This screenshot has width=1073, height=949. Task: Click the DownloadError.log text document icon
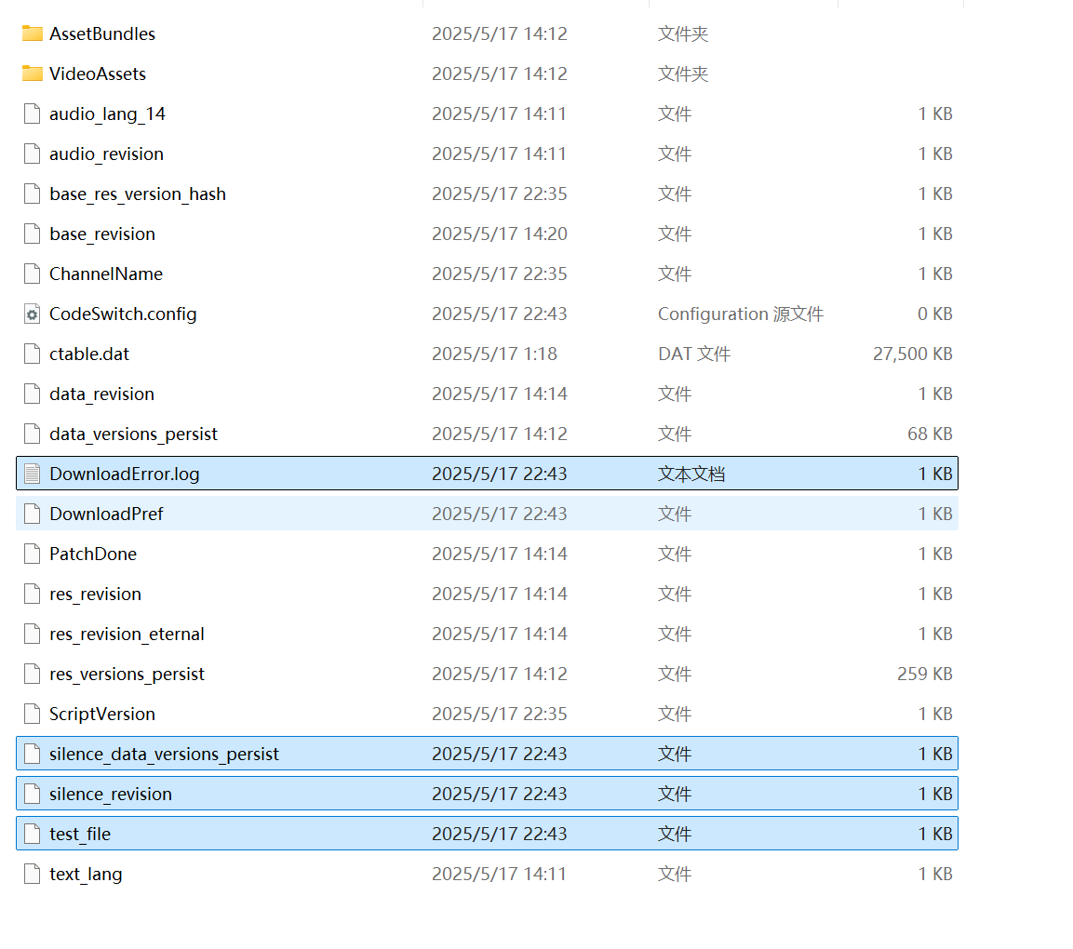pyautogui.click(x=33, y=474)
